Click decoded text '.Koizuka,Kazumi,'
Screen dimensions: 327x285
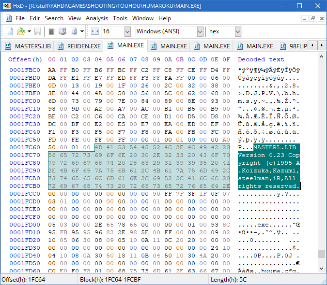(x=269, y=171)
